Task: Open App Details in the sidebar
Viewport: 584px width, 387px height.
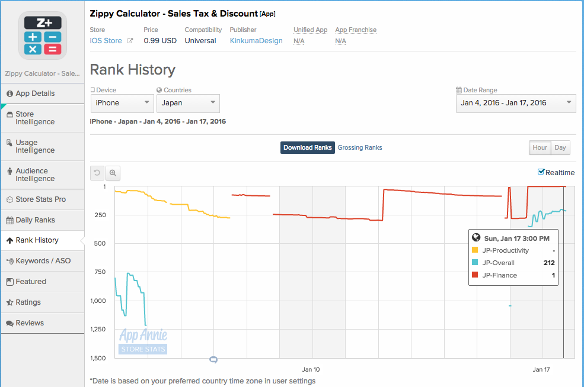Action: [43, 93]
